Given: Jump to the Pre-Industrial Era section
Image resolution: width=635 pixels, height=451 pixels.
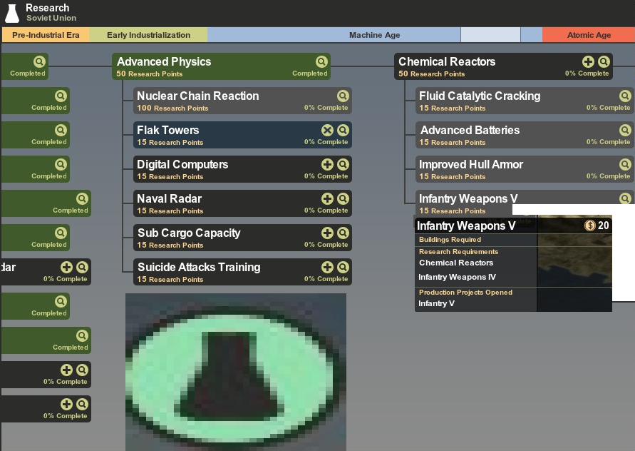Looking at the screenshot, I should coord(46,35).
